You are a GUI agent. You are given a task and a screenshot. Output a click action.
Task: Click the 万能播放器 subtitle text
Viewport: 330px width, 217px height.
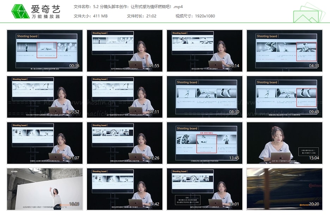(x=46, y=17)
